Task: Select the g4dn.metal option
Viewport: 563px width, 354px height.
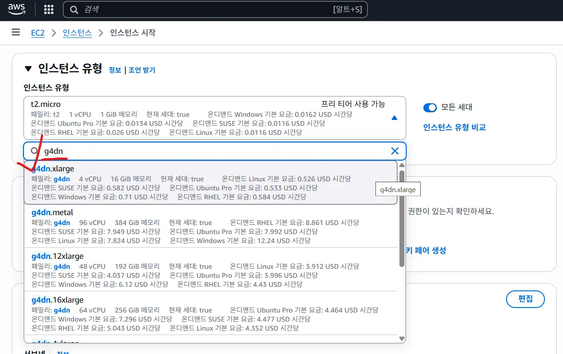Action: (x=211, y=226)
